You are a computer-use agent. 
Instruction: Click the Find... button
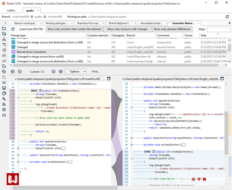click(96, 71)
